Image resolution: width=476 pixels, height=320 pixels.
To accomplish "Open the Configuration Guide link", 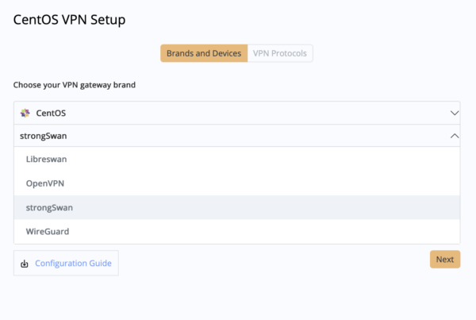I will click(x=73, y=263).
